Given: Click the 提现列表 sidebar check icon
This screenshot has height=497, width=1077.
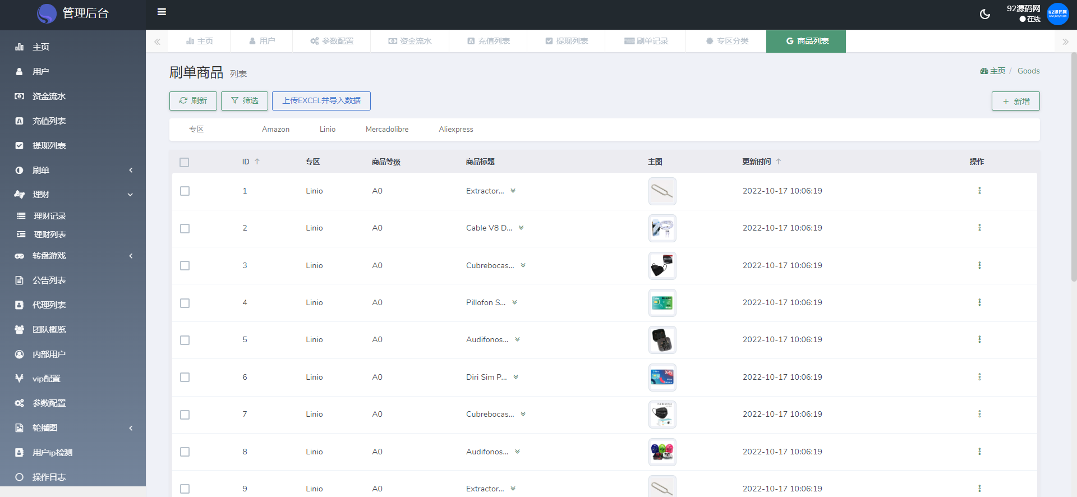Looking at the screenshot, I should coord(20,146).
